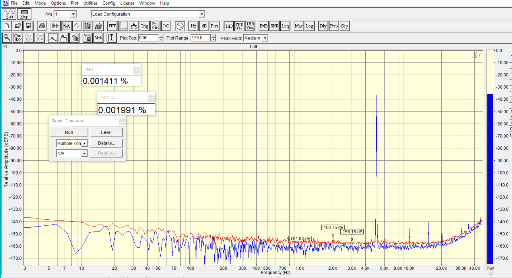Open the Multiple Tone signal type dropdown
Viewport: 512px width, 278px height.
click(84, 143)
